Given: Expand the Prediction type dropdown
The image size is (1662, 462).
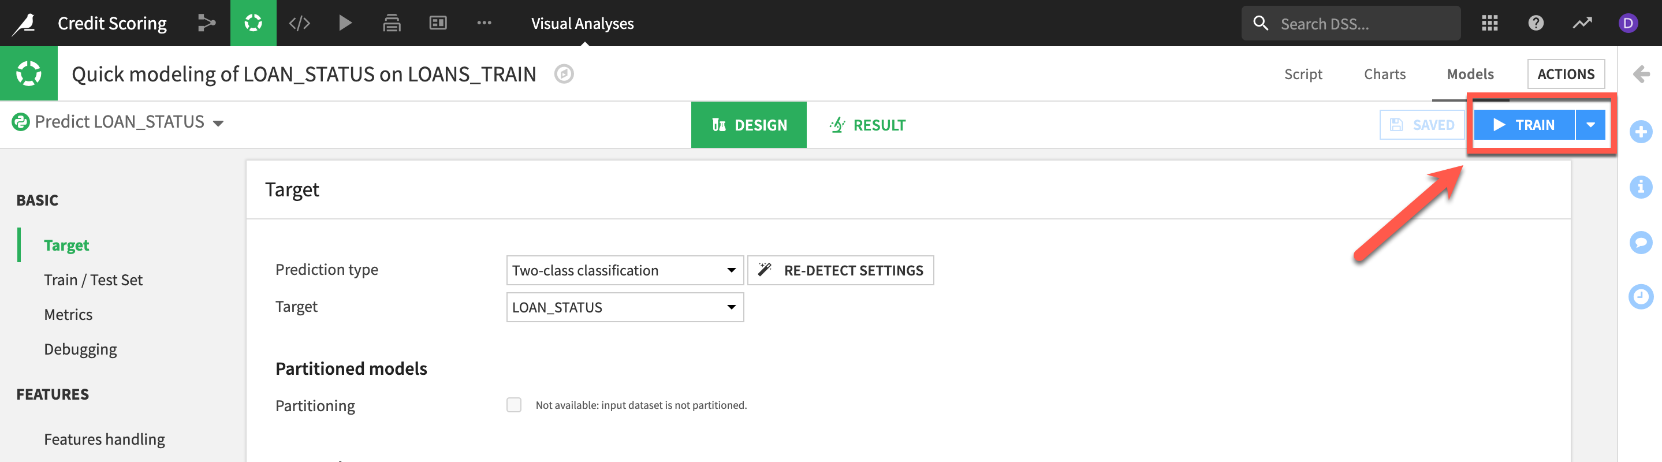Looking at the screenshot, I should (x=624, y=270).
